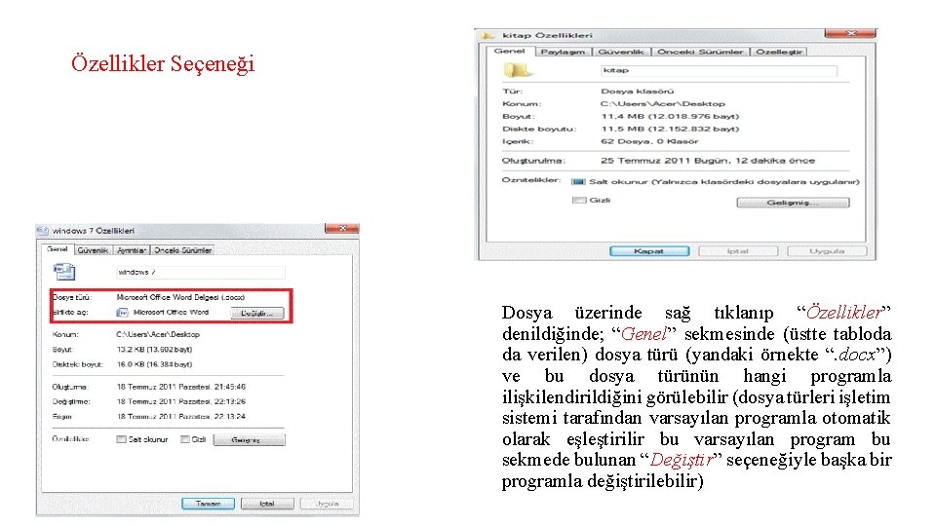Toggle Salt okunur checkbox in kitap Özellikleri
Screen dimensions: 936x526
[578, 182]
